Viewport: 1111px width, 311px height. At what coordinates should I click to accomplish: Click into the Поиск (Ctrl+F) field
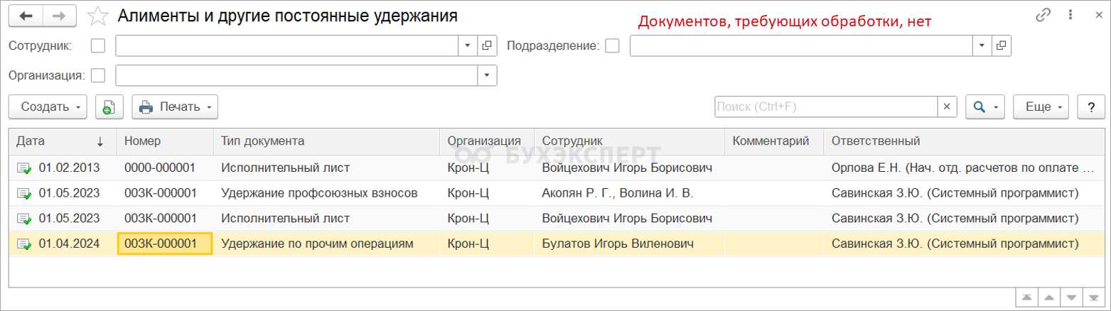[825, 107]
